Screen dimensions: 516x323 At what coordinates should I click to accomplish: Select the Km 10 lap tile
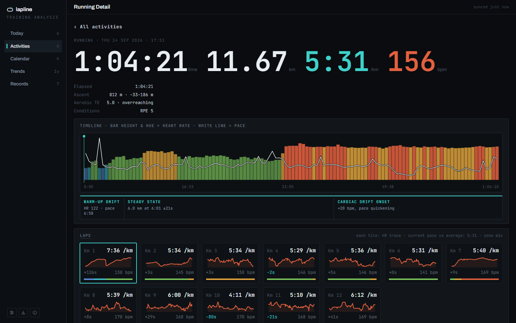pos(230,305)
